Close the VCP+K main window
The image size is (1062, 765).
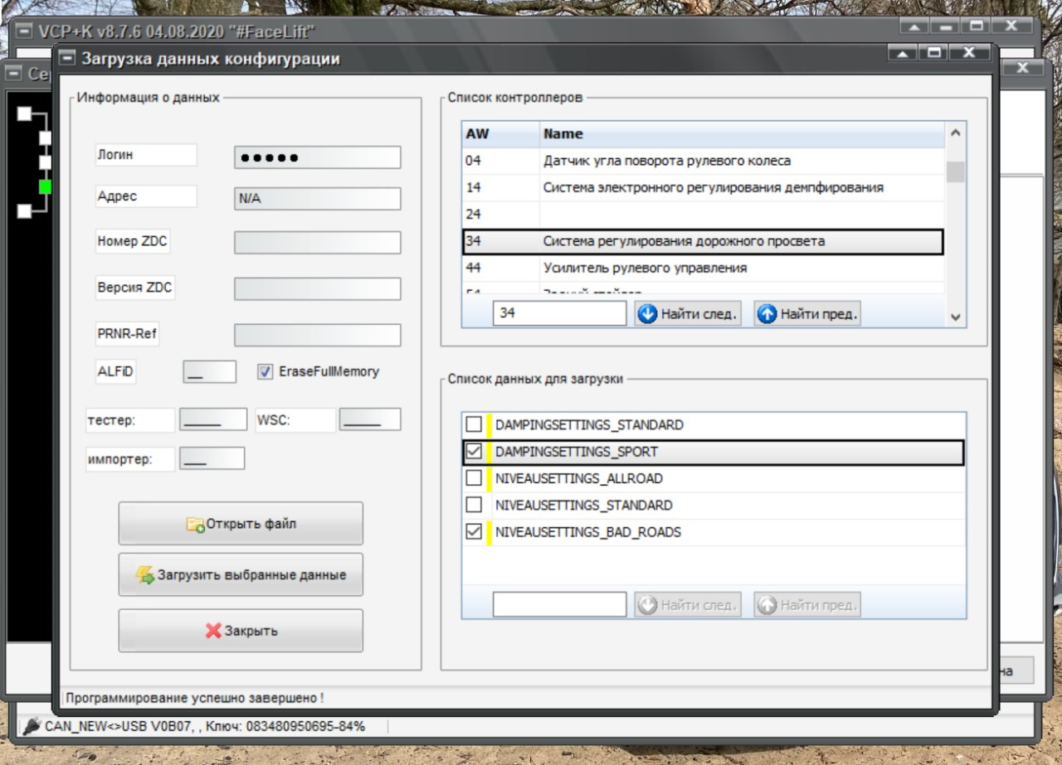click(1012, 26)
